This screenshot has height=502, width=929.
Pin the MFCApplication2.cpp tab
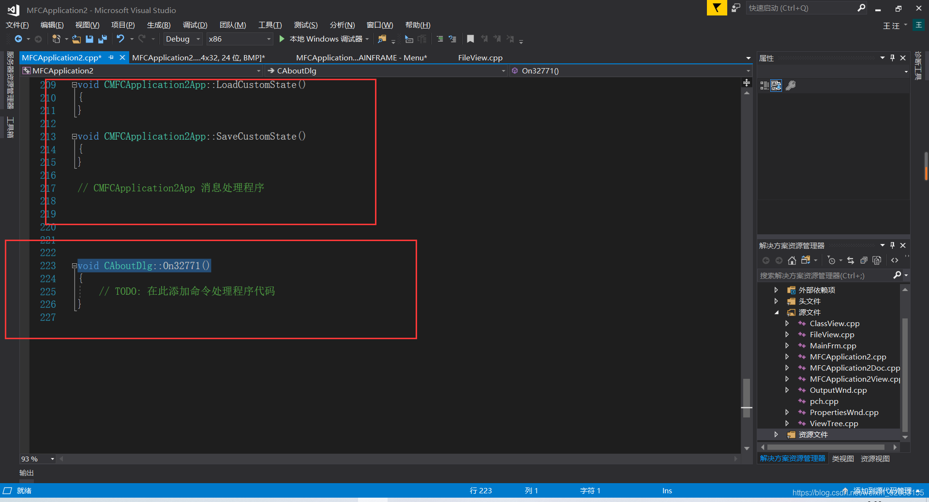pyautogui.click(x=111, y=57)
